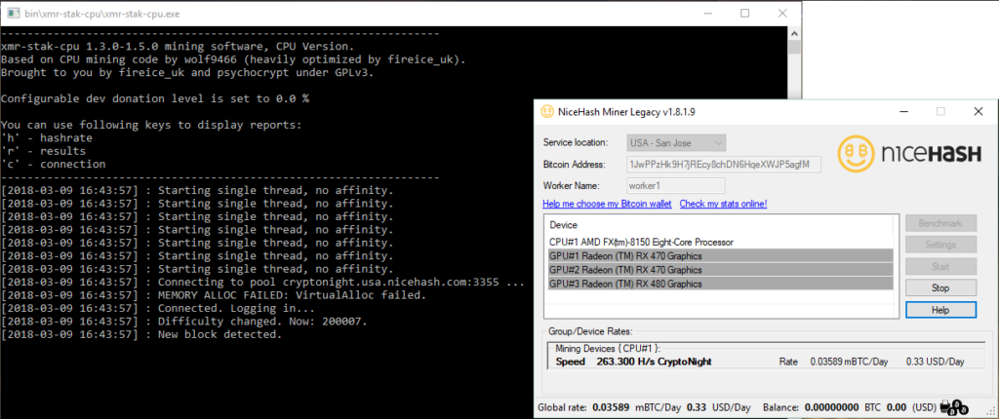Click the 'h' - hashrate console line

[47, 137]
